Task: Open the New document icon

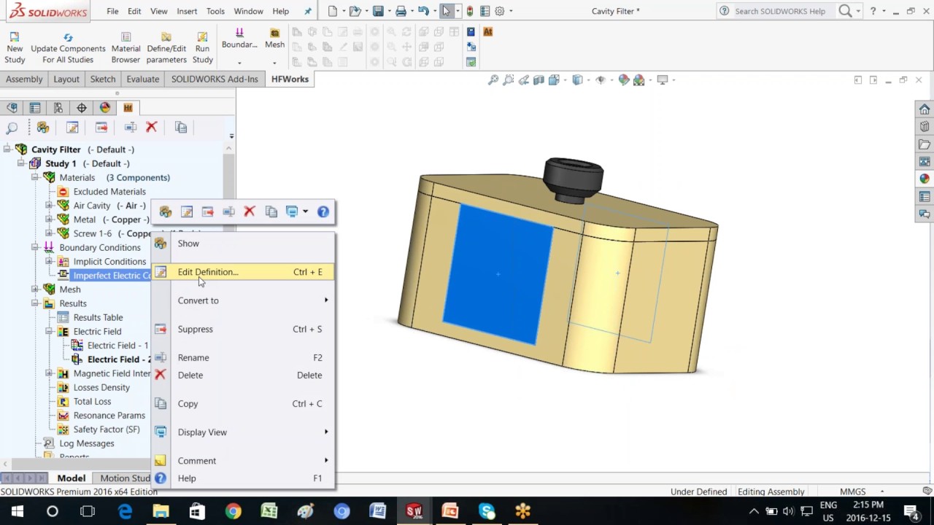Action: (x=333, y=11)
